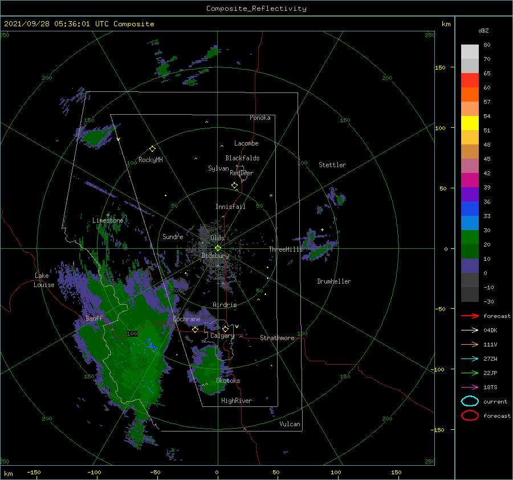Click the 27ZW legend text
This screenshot has height=480, width=513.
coord(490,359)
